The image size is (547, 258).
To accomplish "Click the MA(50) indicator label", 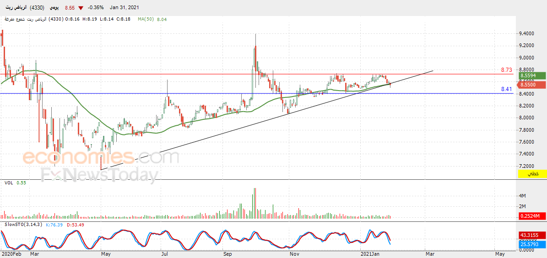I will 146,19.
